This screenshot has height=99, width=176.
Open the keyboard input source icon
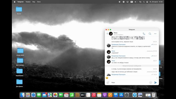pos(132,2)
